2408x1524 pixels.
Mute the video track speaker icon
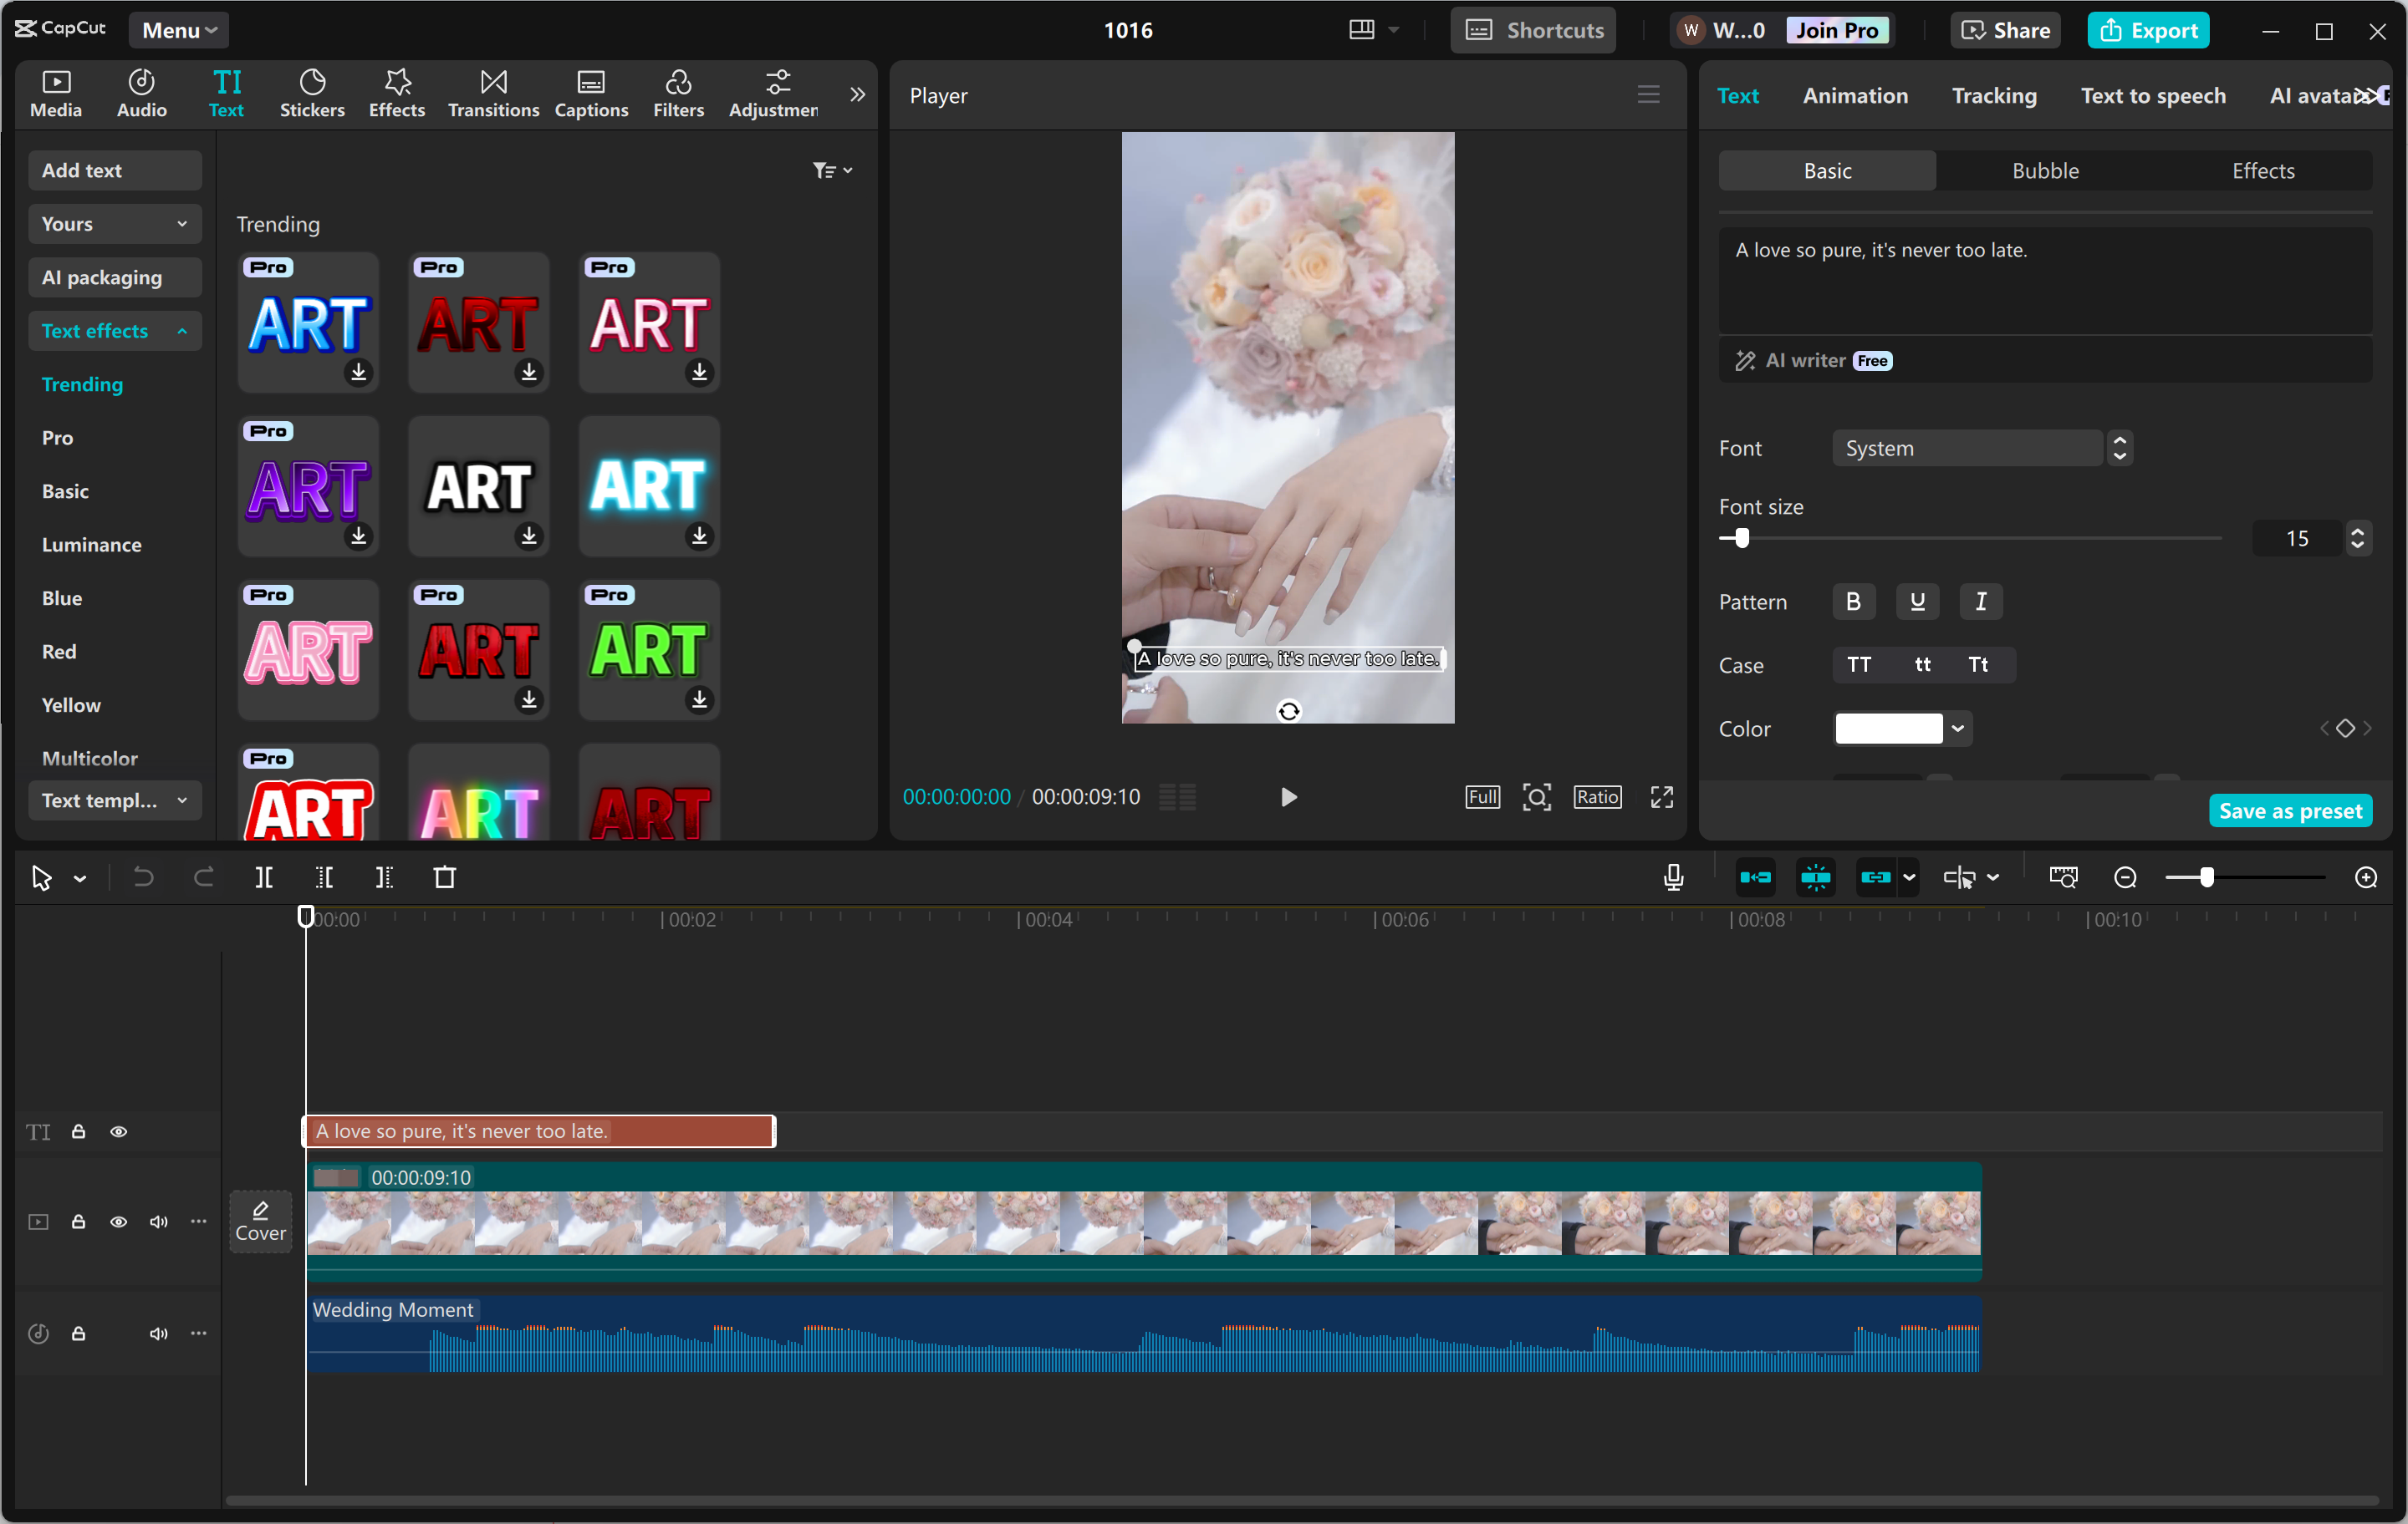(158, 1222)
